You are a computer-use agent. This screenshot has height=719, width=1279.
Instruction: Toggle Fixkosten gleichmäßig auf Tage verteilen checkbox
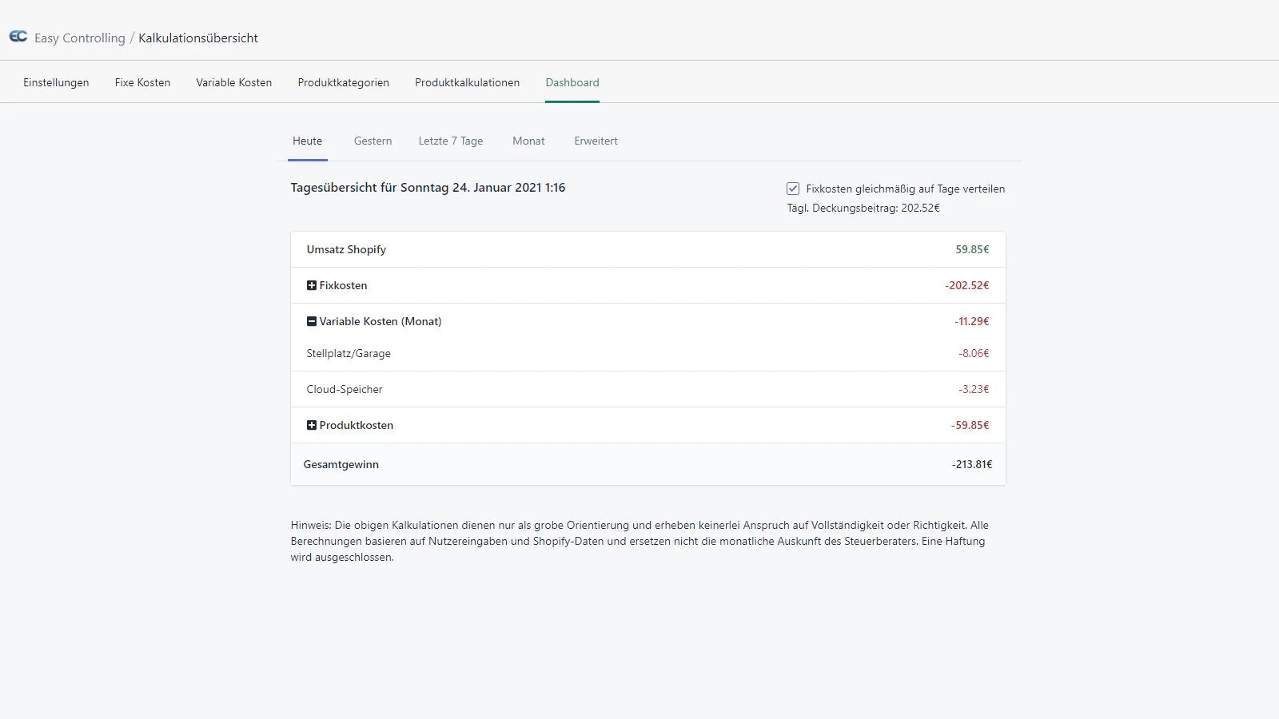click(793, 189)
